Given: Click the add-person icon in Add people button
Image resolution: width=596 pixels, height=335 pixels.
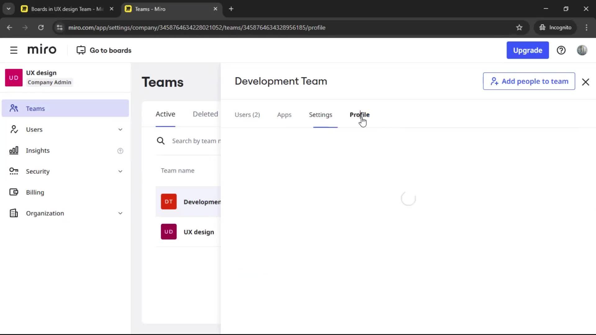Looking at the screenshot, I should (494, 81).
